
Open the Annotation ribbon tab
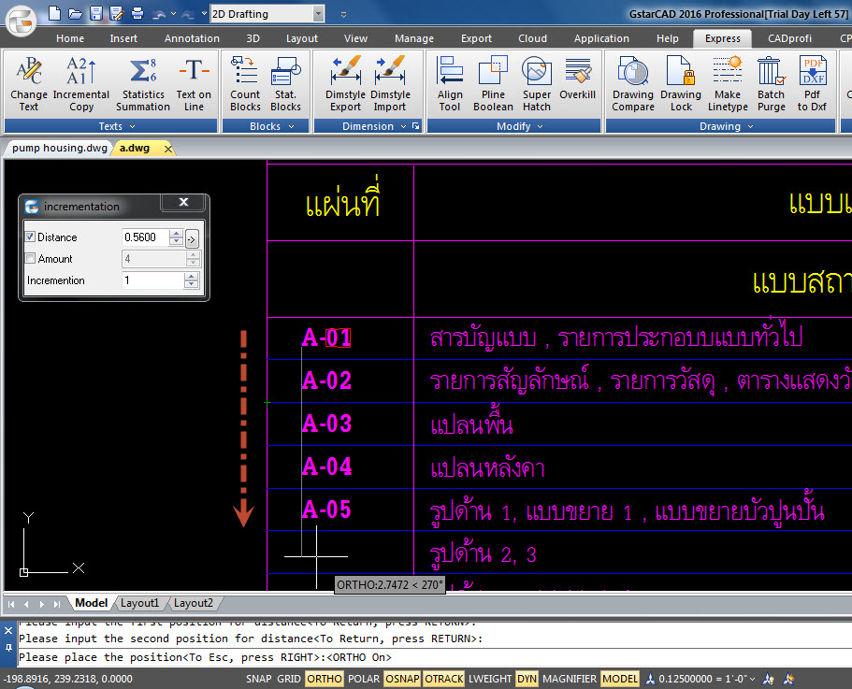point(192,38)
